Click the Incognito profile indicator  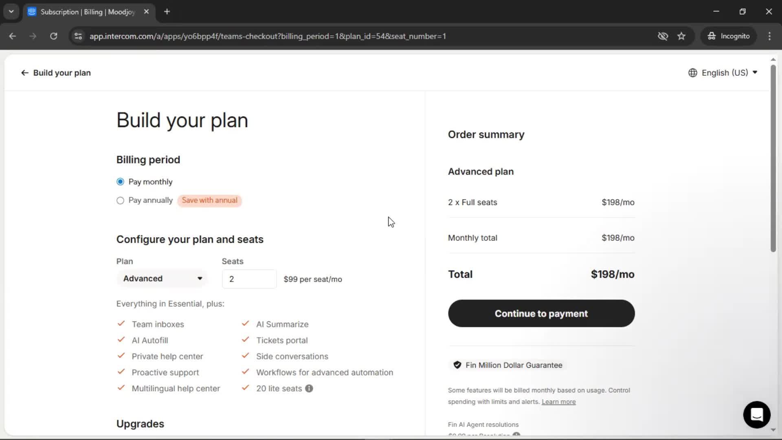(729, 36)
